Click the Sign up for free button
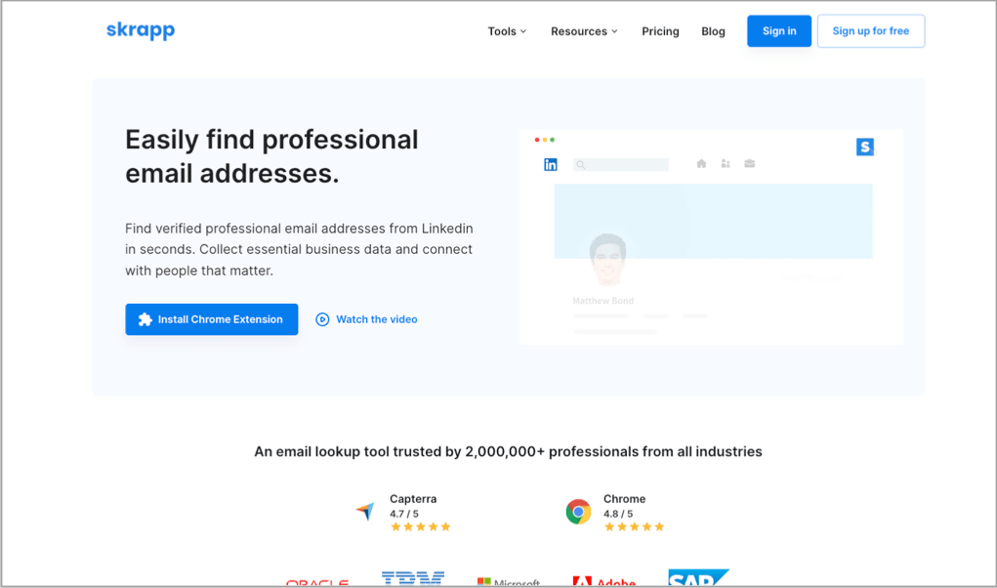 point(870,31)
